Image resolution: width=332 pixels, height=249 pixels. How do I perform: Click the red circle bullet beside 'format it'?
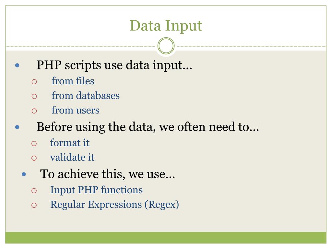pos(34,144)
